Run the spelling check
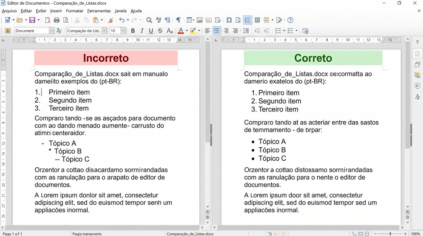The height and width of the screenshot is (236, 423). [x=158, y=20]
